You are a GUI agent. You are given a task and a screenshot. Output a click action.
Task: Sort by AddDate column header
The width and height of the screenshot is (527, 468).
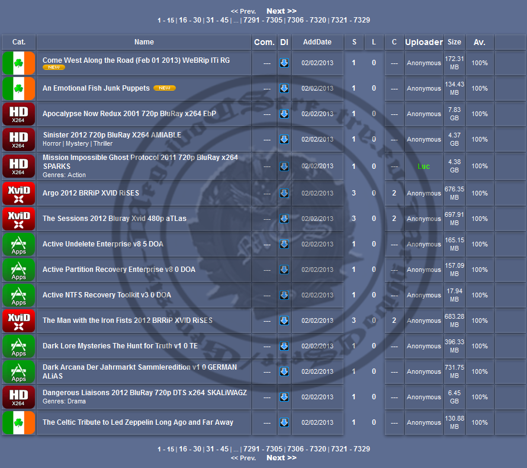[x=317, y=42]
